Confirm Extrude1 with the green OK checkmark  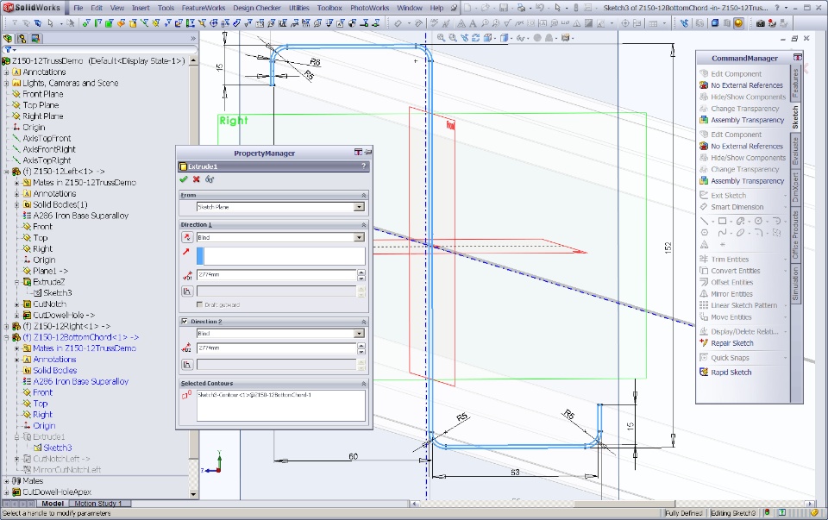(183, 179)
